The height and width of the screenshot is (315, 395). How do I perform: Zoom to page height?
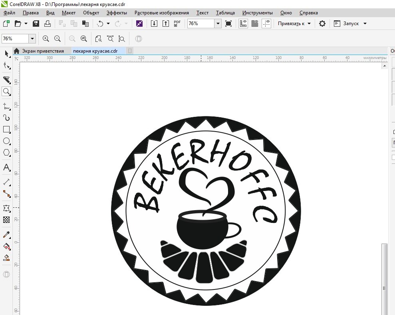coord(122,39)
